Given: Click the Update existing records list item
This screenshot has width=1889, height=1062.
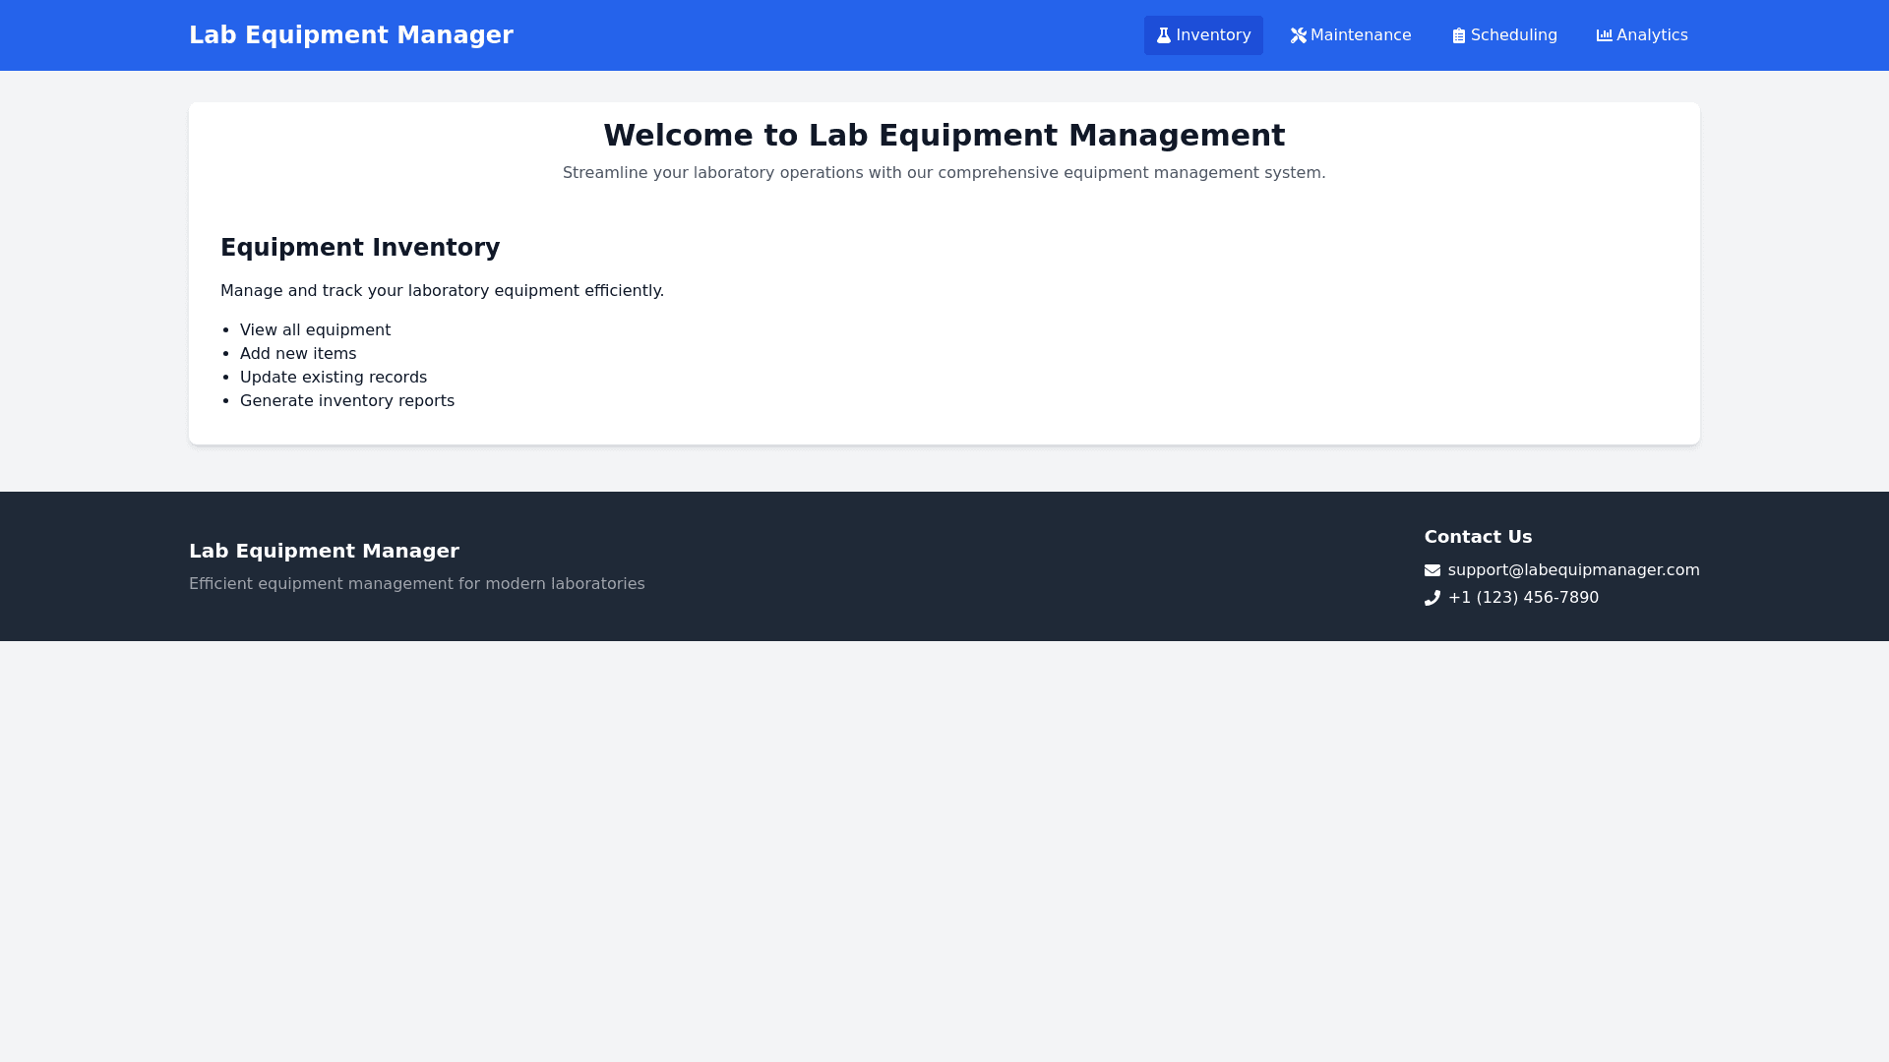Looking at the screenshot, I should pyautogui.click(x=334, y=378).
